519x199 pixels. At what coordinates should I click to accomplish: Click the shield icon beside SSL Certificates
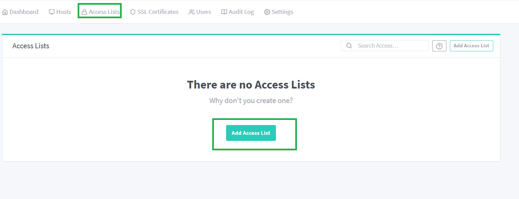133,12
